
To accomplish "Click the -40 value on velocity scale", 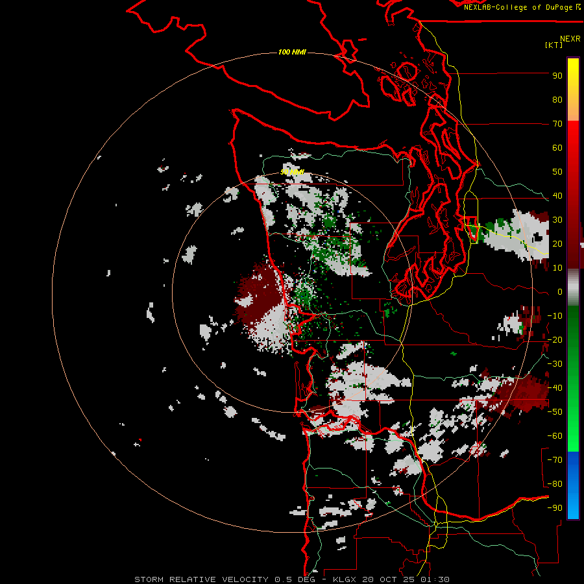I will [x=555, y=388].
